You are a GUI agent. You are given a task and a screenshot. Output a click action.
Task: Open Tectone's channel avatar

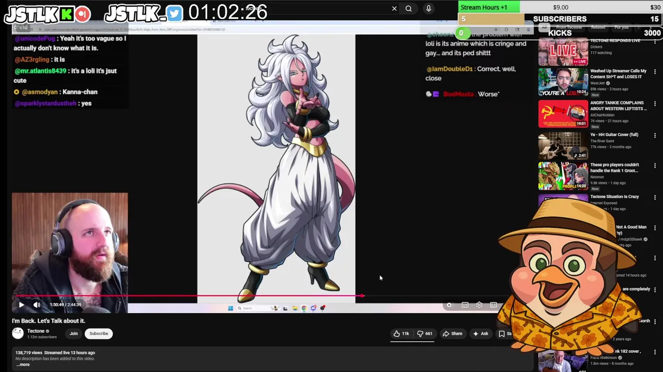[18, 333]
